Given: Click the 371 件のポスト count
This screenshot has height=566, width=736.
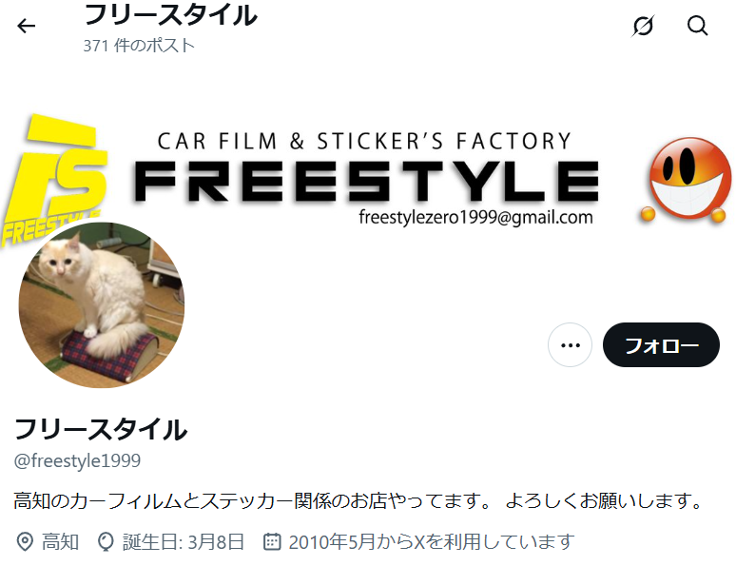Looking at the screenshot, I should click(139, 46).
